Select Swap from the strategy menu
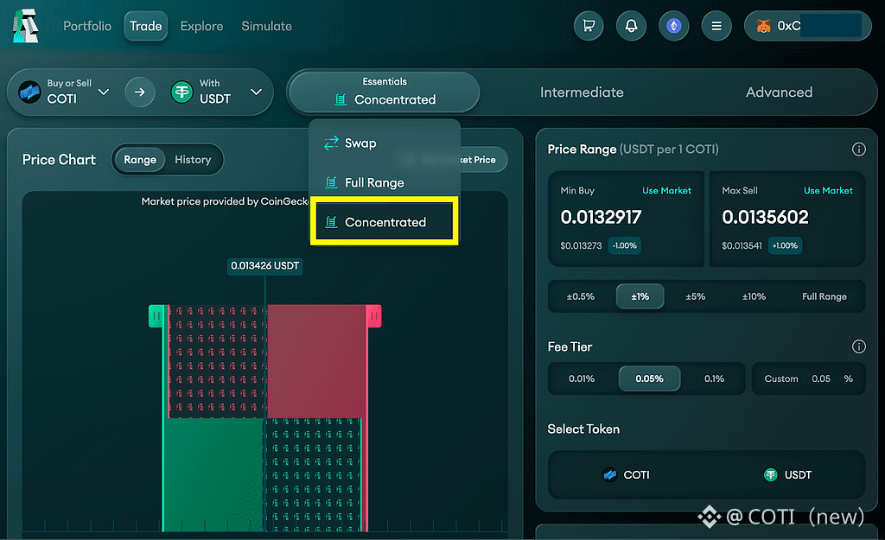Image resolution: width=885 pixels, height=540 pixels. tap(385, 143)
